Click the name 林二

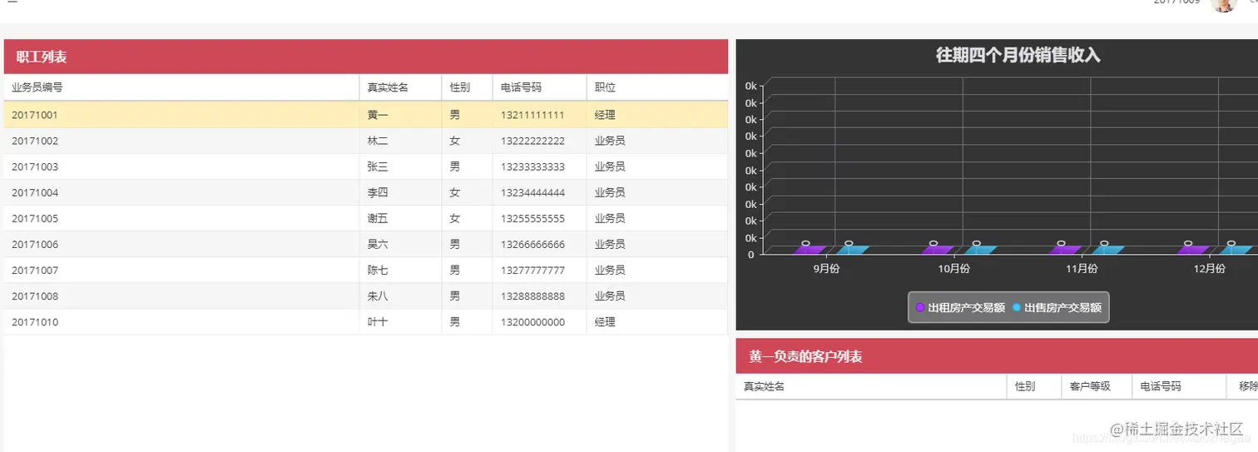point(378,141)
